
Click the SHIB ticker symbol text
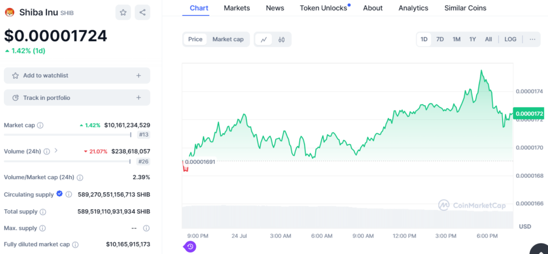(67, 13)
